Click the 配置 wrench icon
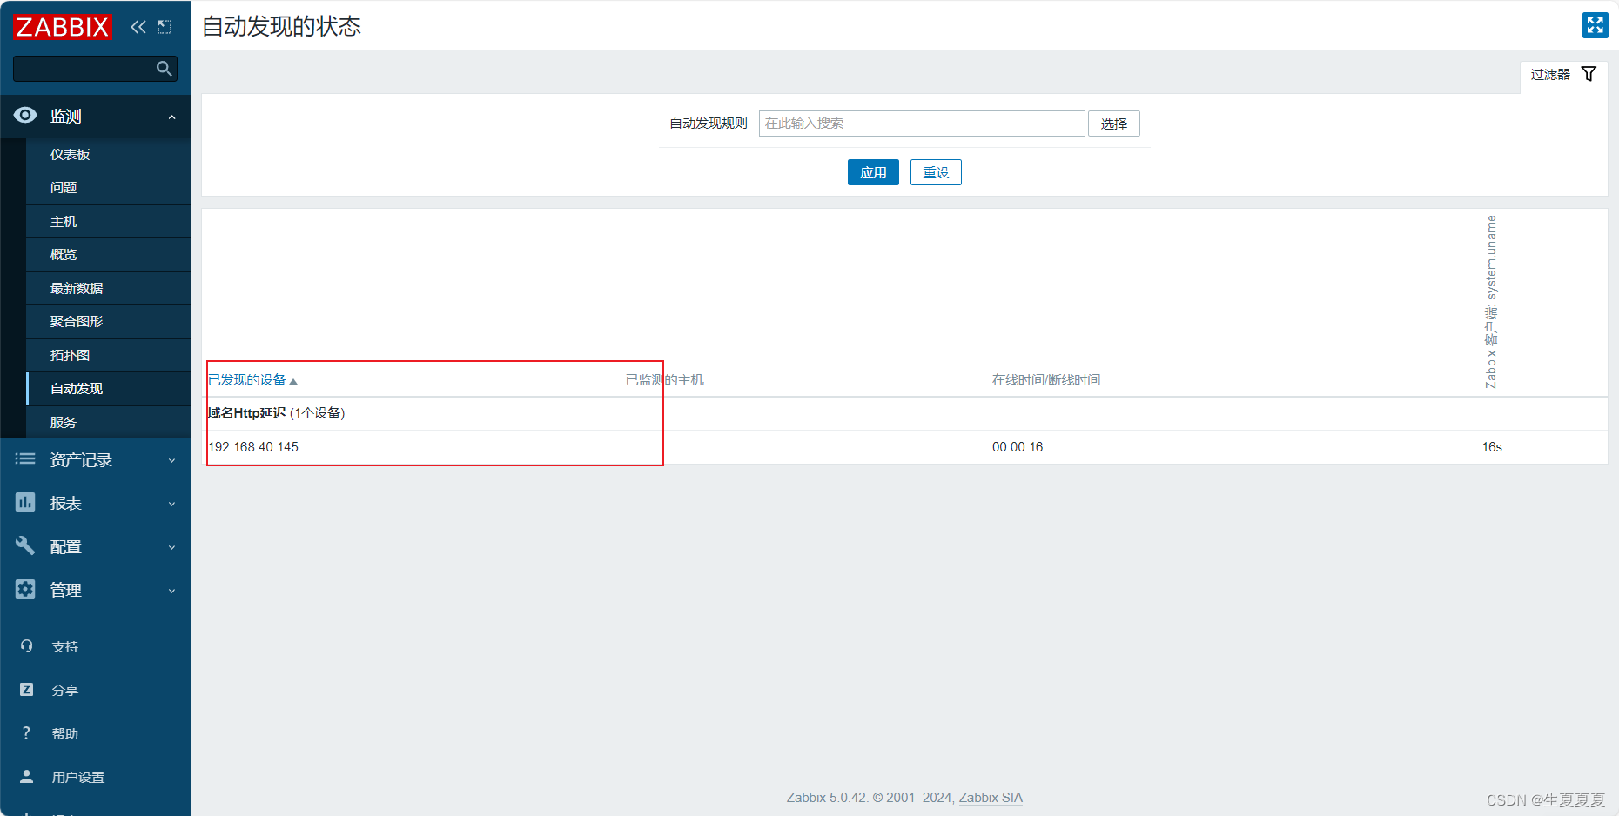 25,545
